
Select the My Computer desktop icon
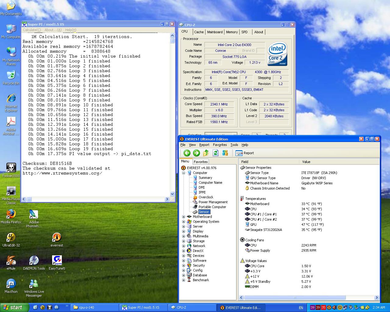pos(11,31)
